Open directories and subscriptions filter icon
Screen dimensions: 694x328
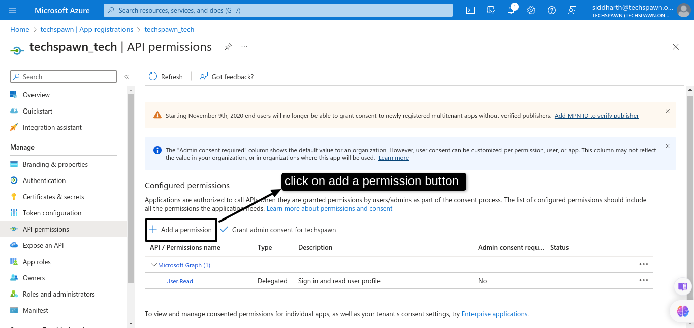(x=491, y=10)
